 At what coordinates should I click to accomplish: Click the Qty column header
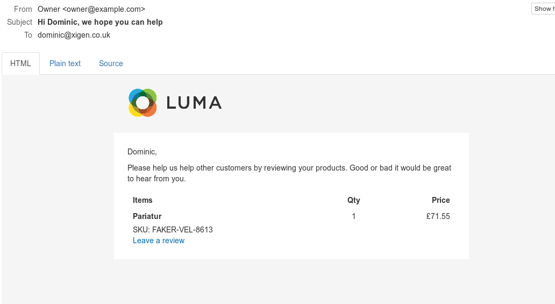354,200
